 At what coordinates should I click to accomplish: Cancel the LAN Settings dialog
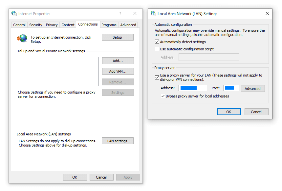[256, 112]
